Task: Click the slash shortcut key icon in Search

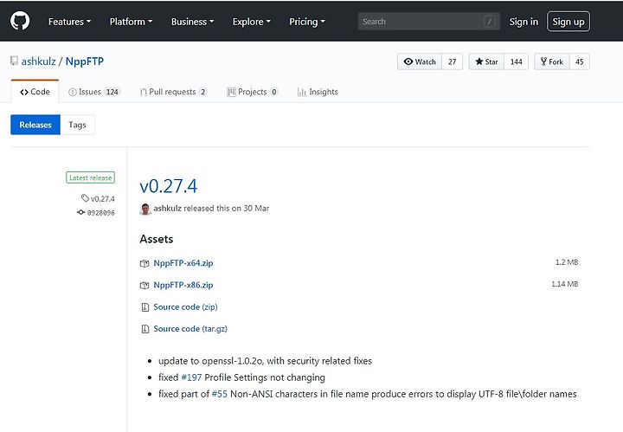Action: [490, 22]
